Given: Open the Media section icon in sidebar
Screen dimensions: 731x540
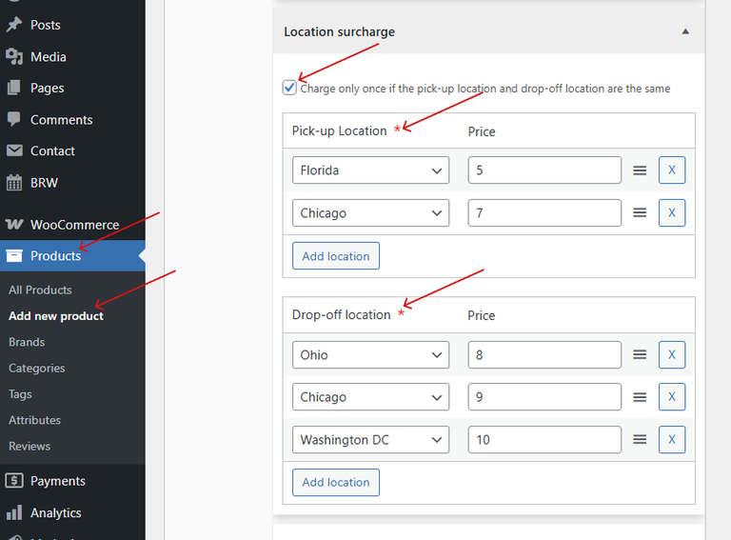Looking at the screenshot, I should [x=14, y=57].
